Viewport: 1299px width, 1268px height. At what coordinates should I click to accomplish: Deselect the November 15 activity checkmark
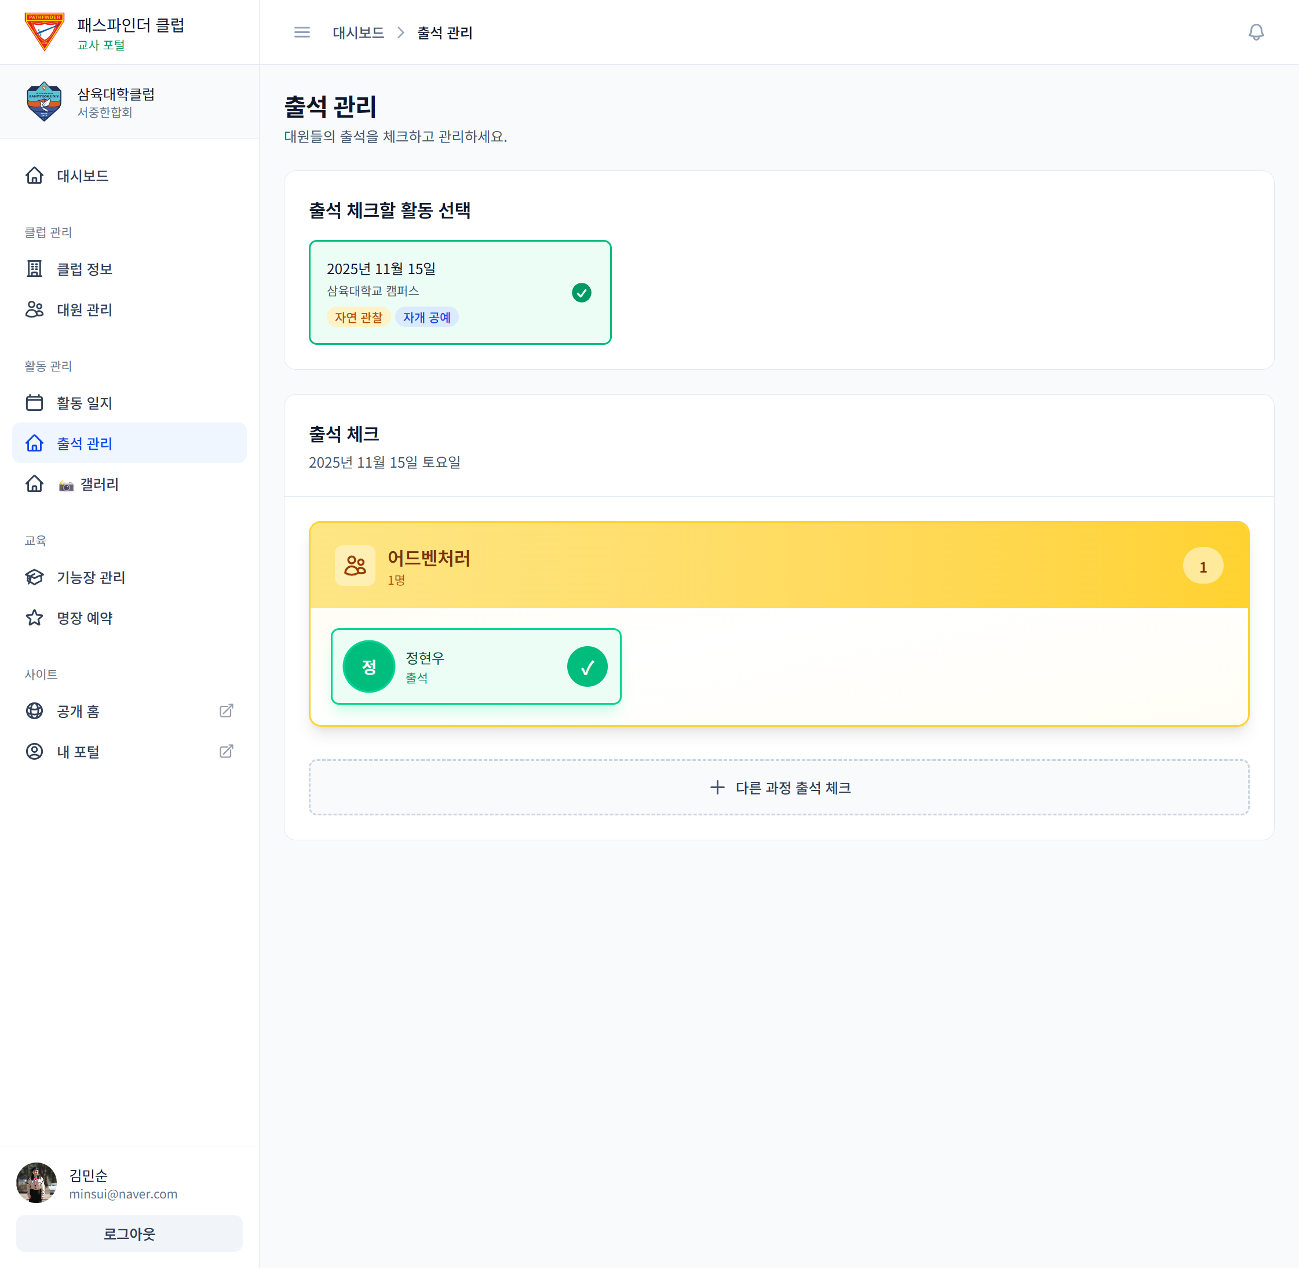[x=582, y=292]
